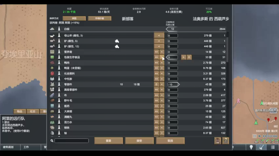Sell all 钢铁 with << button

point(156,128)
